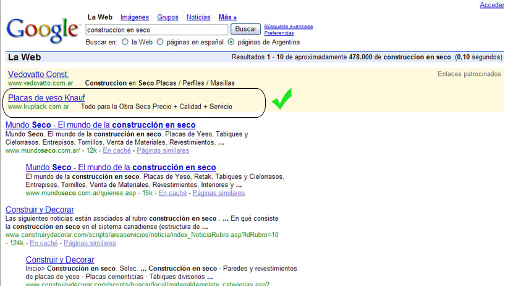Open the Preferencias link
The width and height of the screenshot is (508, 286).
point(279,33)
